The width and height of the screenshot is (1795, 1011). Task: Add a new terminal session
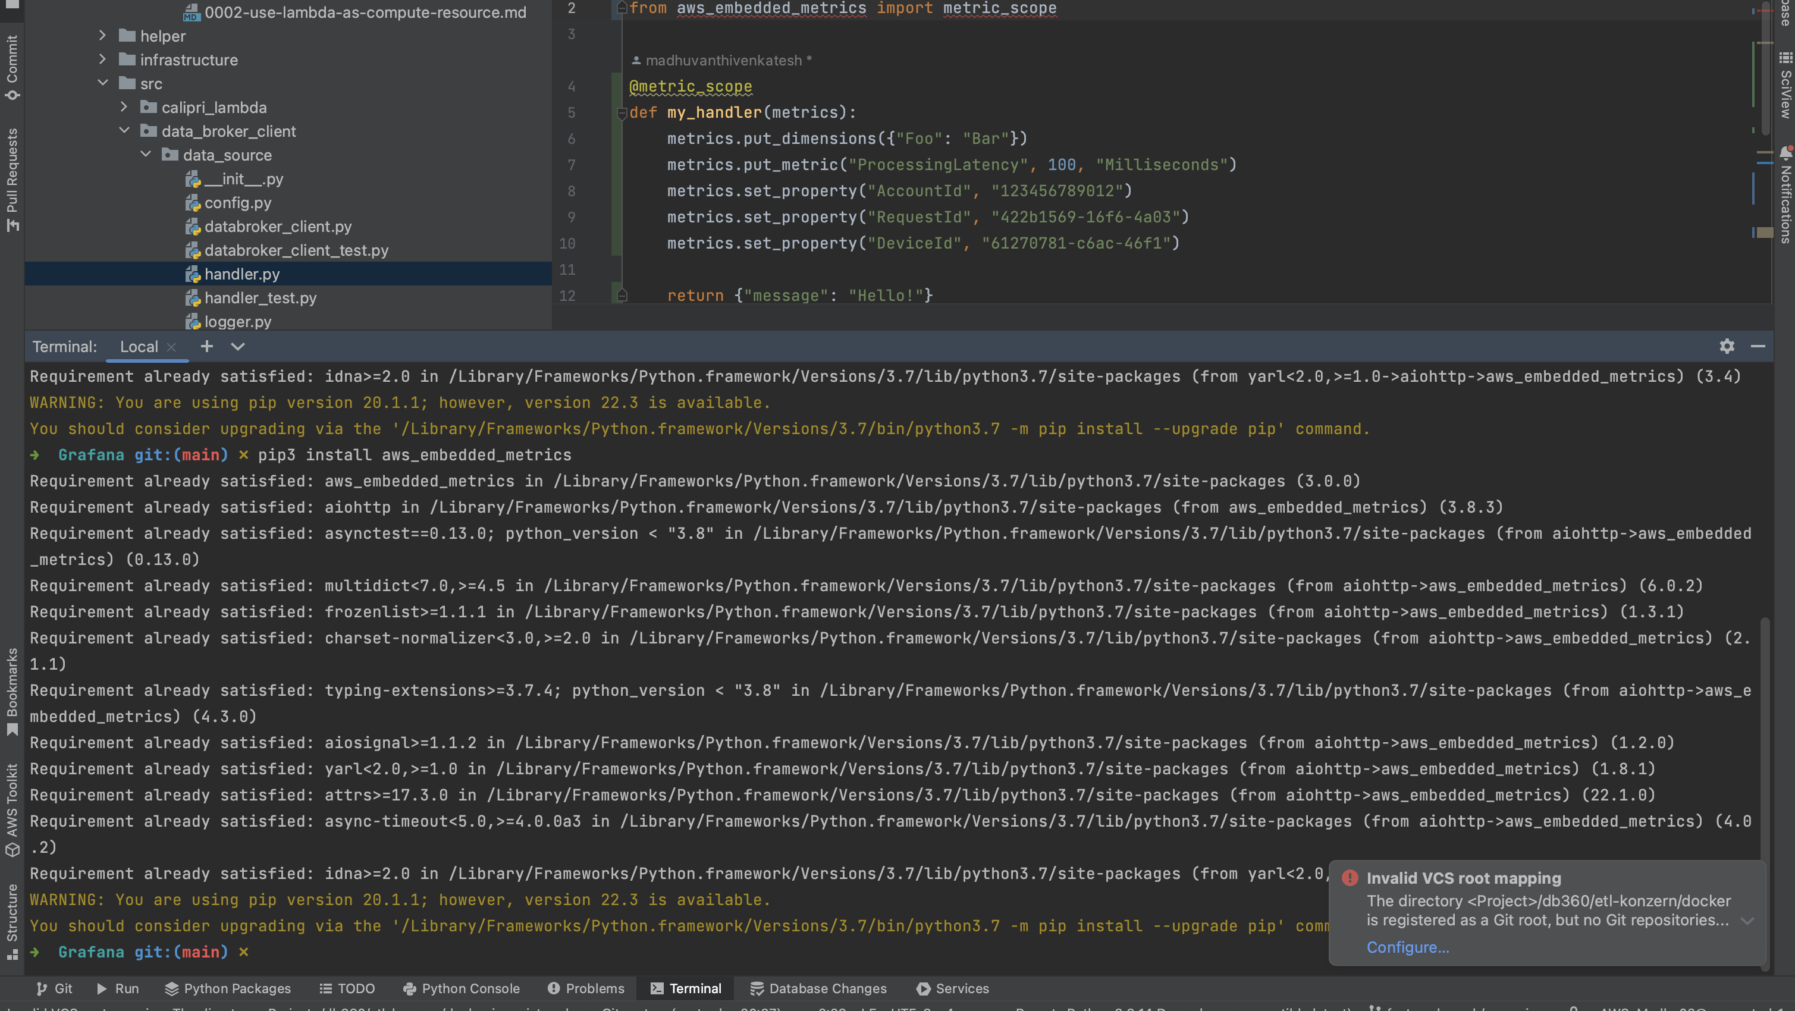[206, 346]
